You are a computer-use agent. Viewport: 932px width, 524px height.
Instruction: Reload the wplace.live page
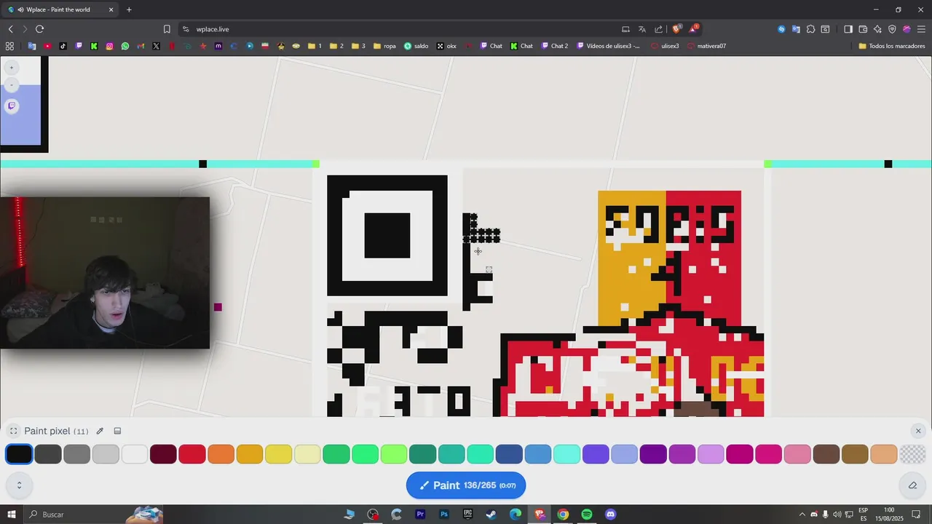click(x=39, y=29)
